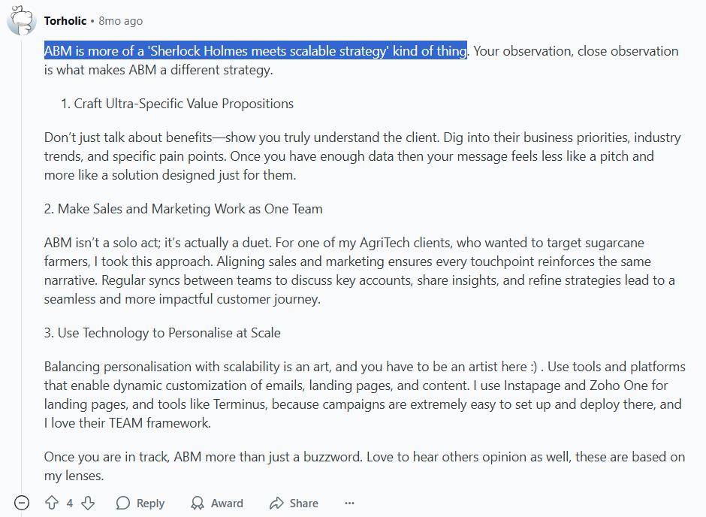The height and width of the screenshot is (517, 706).
Task: Click Torholic's Snoo avatar
Action: pos(22,21)
